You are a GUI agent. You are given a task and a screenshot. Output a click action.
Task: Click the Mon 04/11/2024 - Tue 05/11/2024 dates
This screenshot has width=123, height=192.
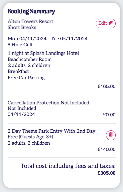click(x=48, y=39)
